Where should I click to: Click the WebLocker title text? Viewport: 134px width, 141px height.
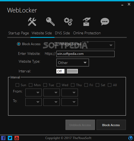click(22, 10)
